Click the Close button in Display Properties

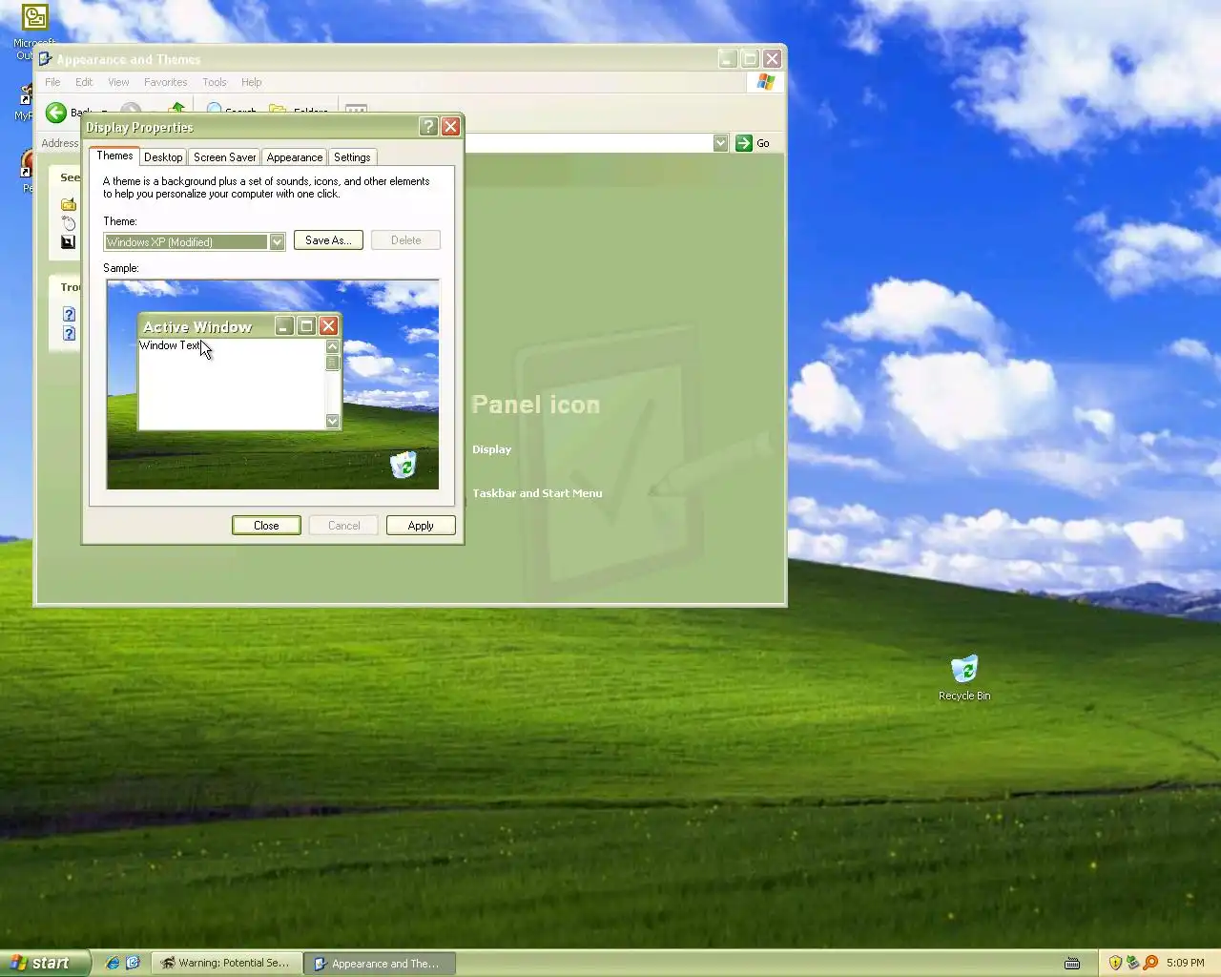point(266,526)
